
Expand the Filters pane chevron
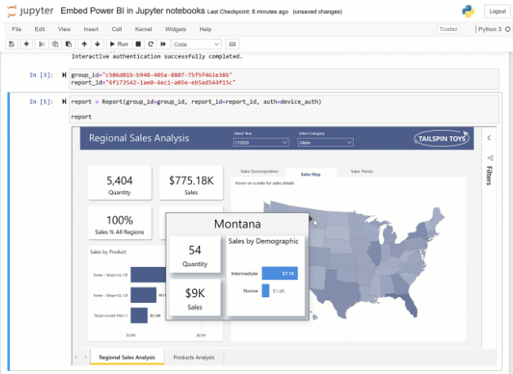click(489, 138)
